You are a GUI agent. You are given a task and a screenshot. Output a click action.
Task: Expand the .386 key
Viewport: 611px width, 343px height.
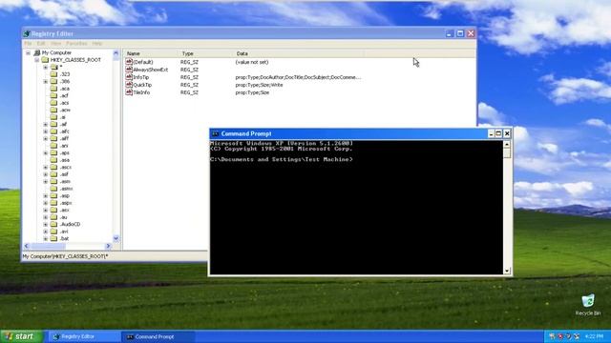pos(46,81)
